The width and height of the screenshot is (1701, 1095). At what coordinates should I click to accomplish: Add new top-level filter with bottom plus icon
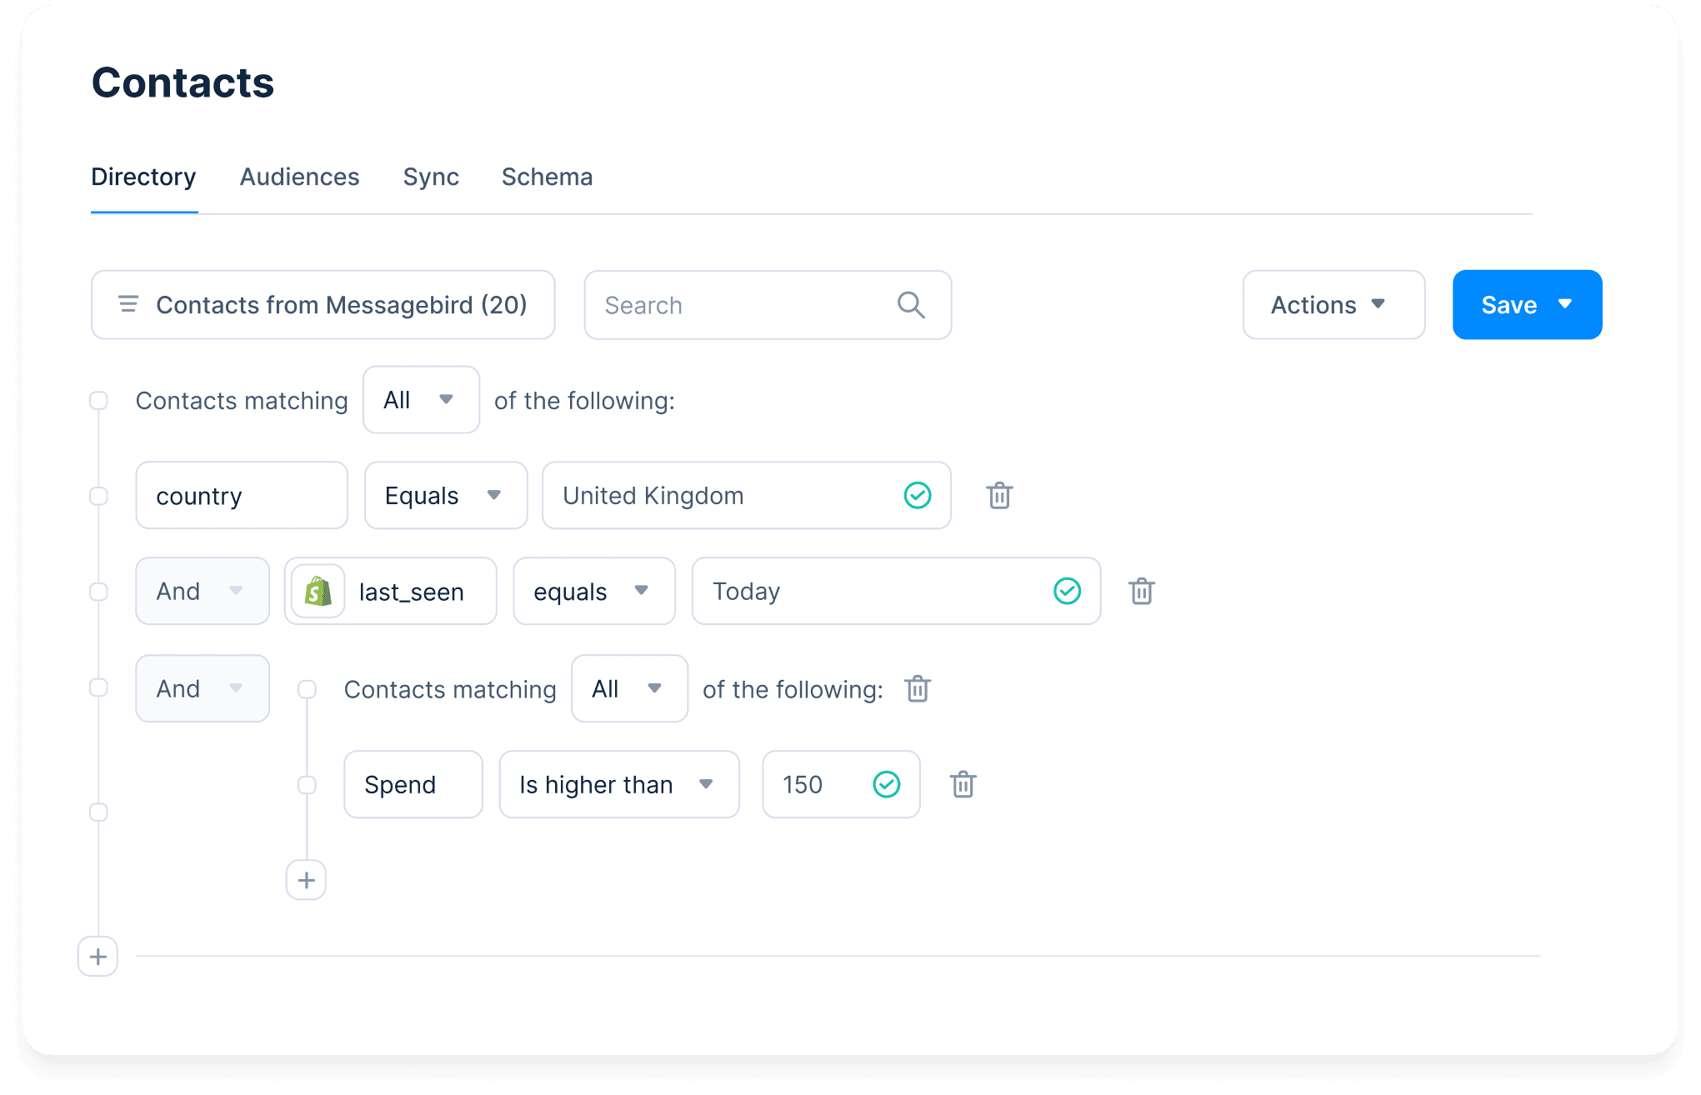[98, 956]
